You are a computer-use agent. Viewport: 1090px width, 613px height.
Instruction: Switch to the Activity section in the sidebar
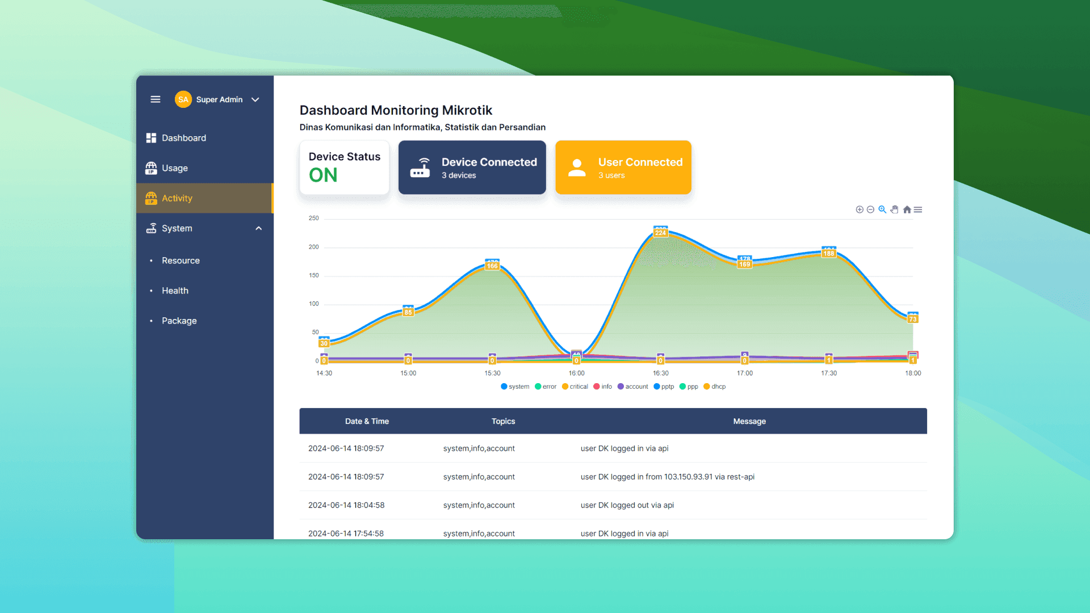tap(177, 198)
